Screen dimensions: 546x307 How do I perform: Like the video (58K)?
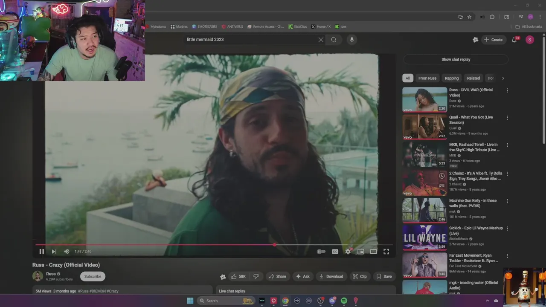(238, 276)
